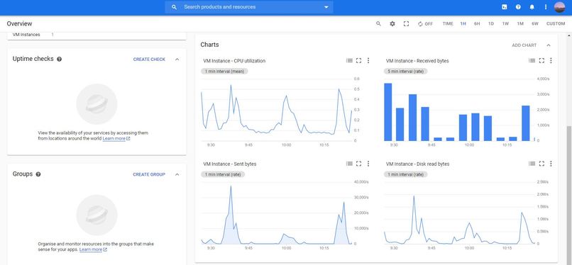Select the 1M time range
572x265 pixels.
pyautogui.click(x=520, y=23)
